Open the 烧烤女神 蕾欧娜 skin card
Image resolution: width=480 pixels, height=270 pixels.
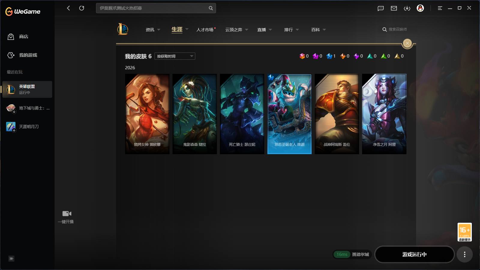147,114
